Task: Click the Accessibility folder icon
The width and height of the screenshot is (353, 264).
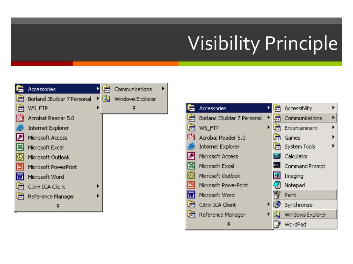Action: point(277,108)
